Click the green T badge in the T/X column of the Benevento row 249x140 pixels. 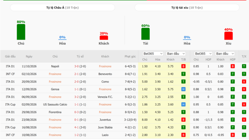pyautogui.click(x=244, y=74)
